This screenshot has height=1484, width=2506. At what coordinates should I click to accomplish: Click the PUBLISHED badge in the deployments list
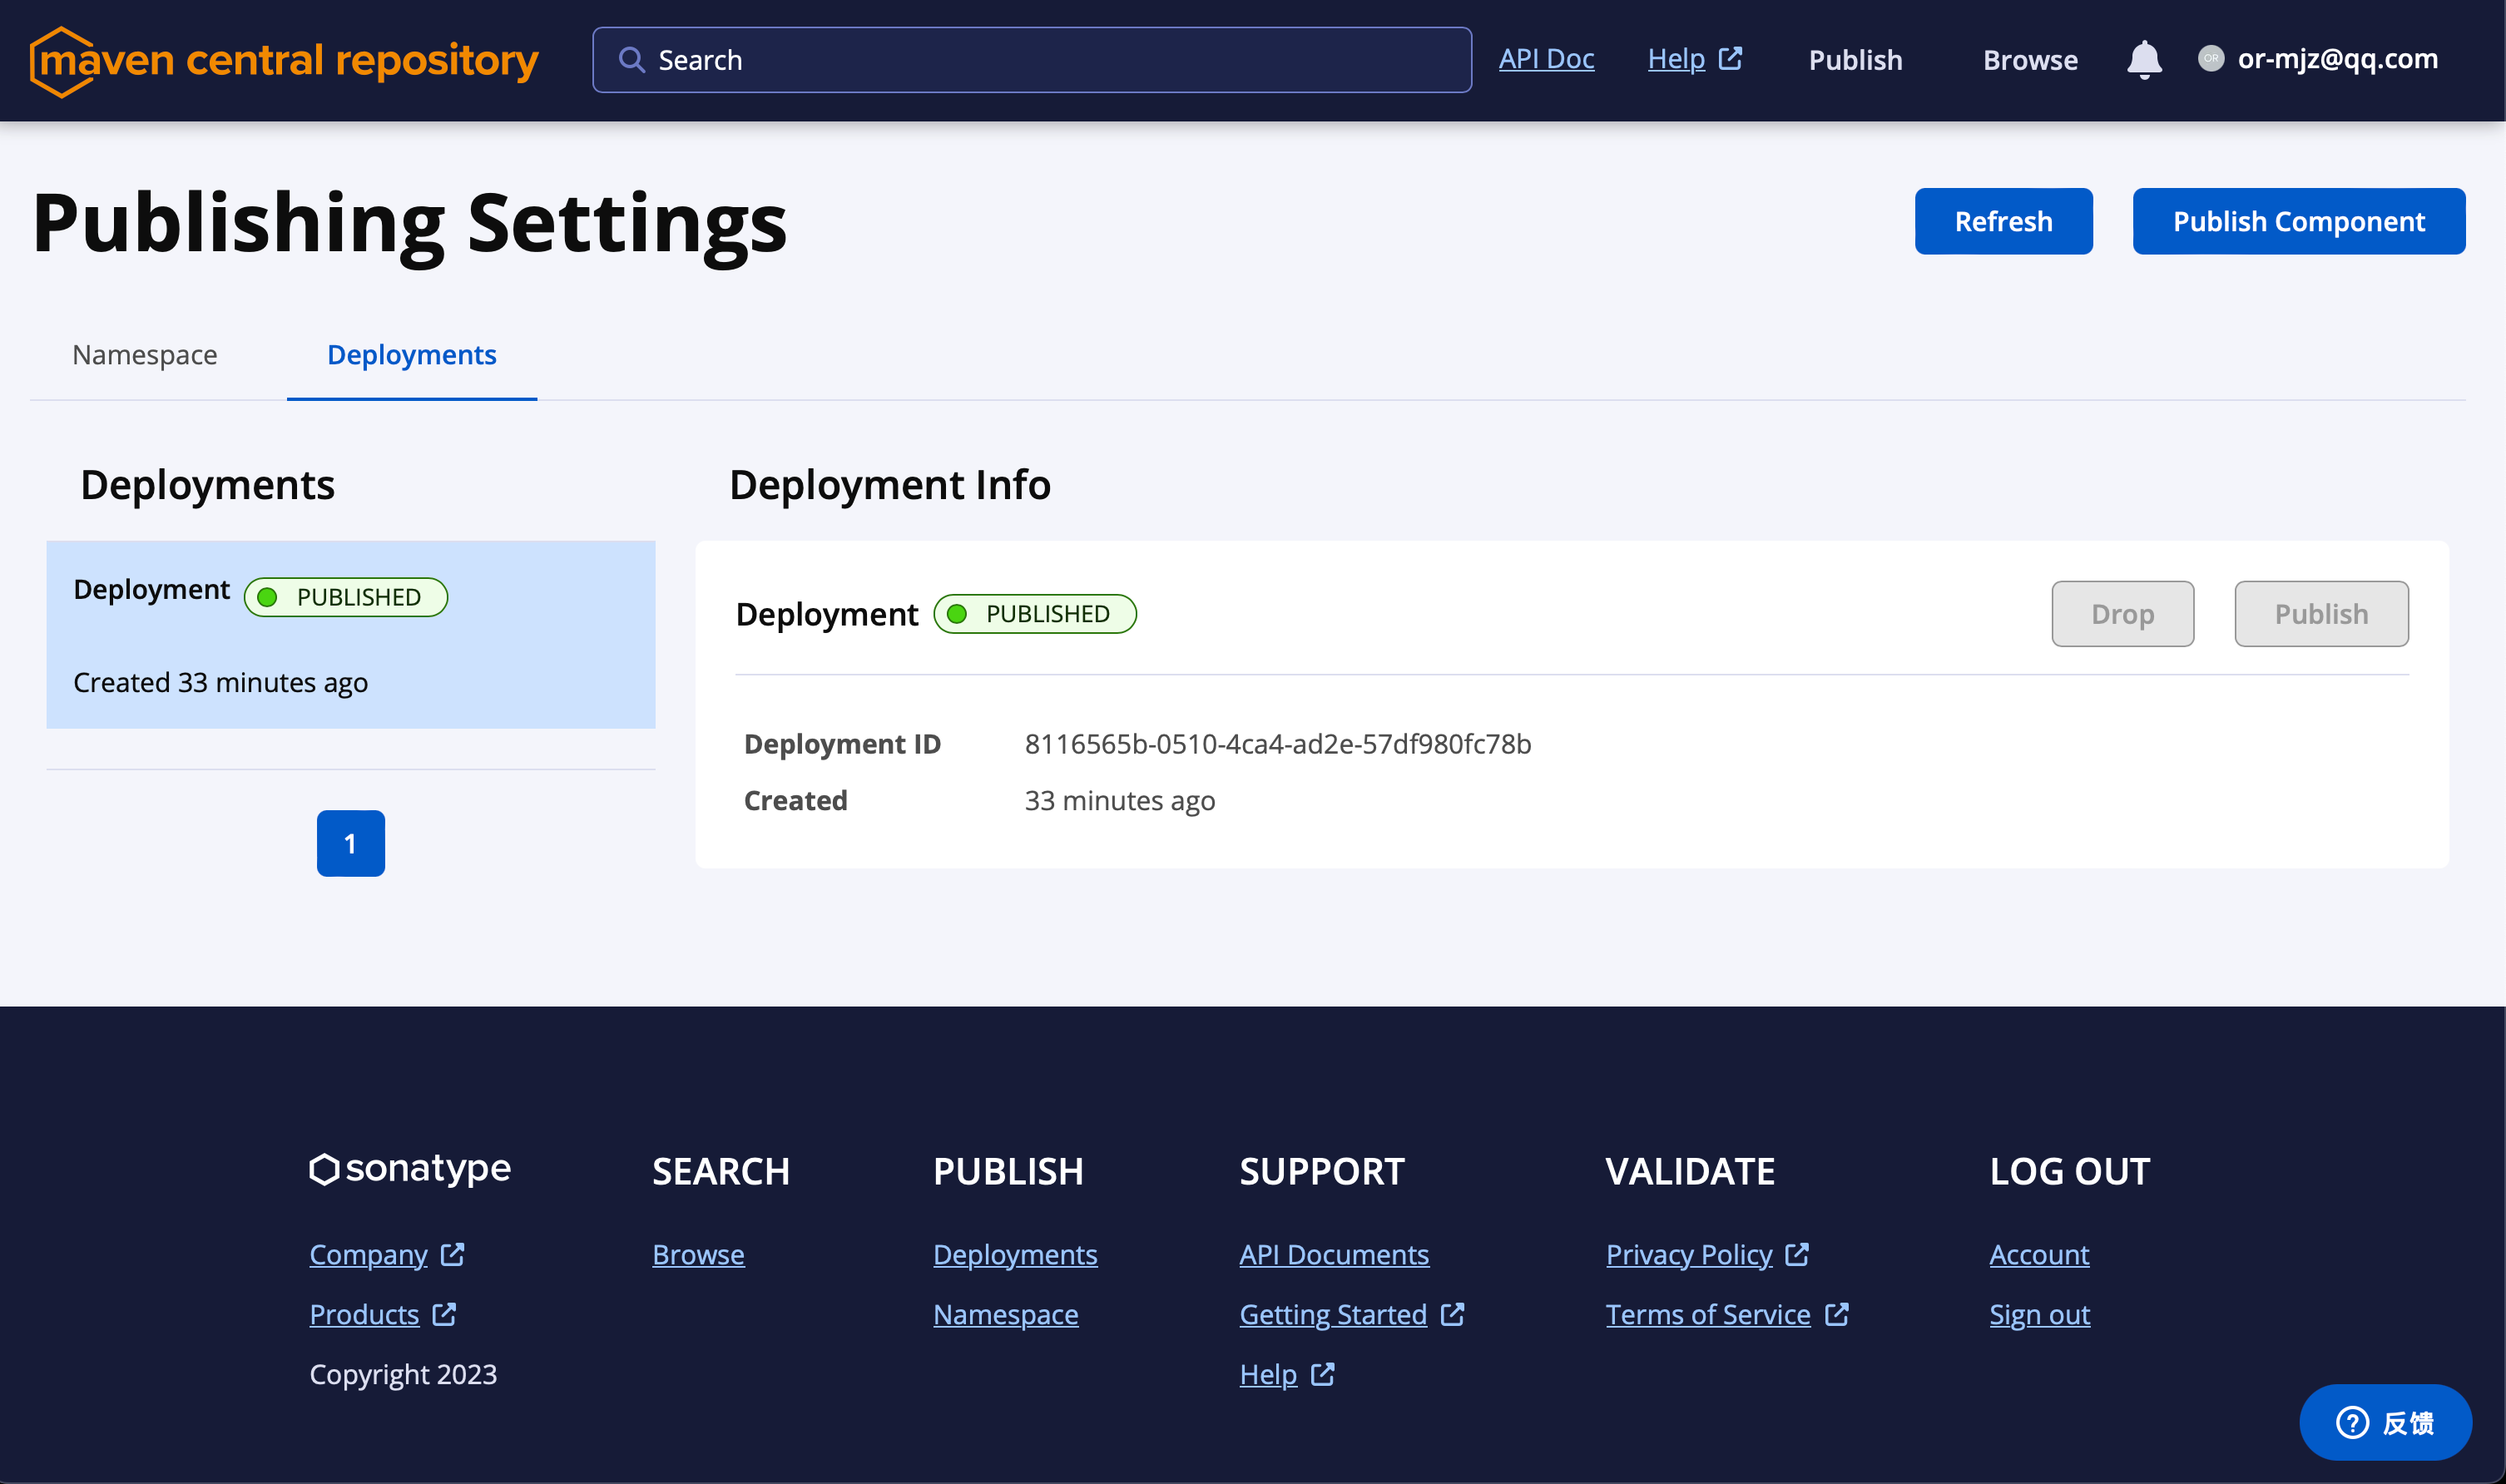pos(346,597)
